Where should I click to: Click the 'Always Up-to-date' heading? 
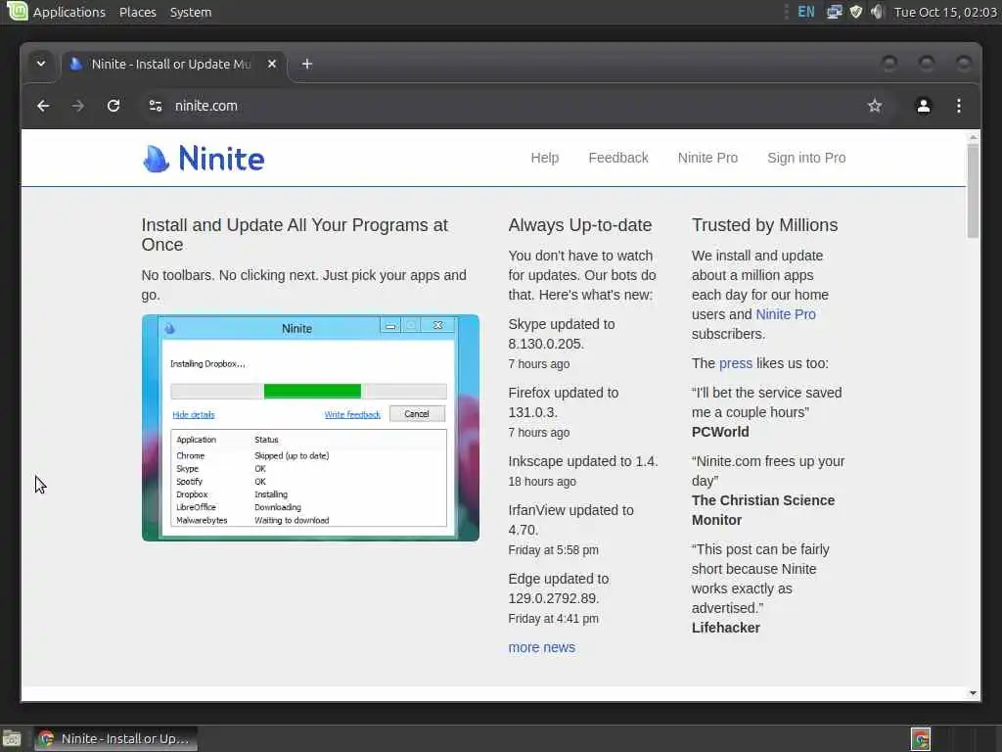pyautogui.click(x=579, y=225)
